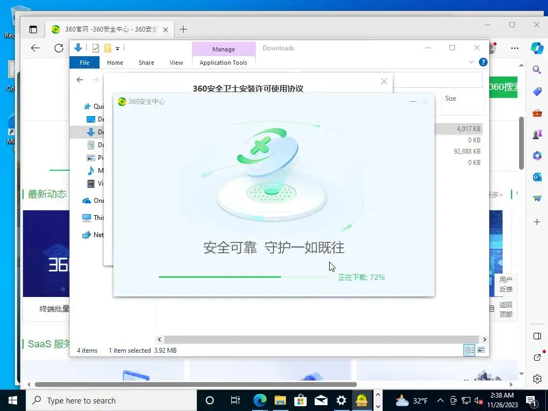This screenshot has height=411, width=548.
Task: Select Network in the navigation pane
Action: (x=93, y=235)
